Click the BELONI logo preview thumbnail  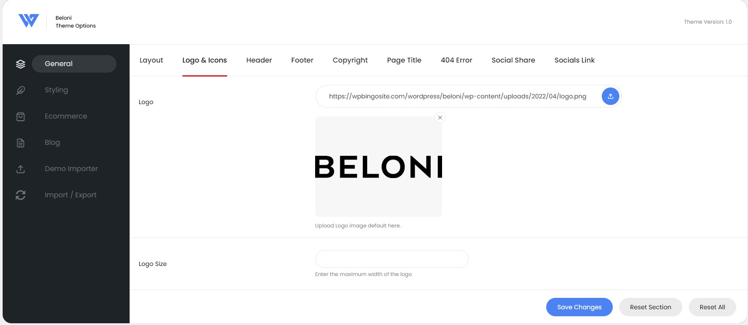[379, 167]
